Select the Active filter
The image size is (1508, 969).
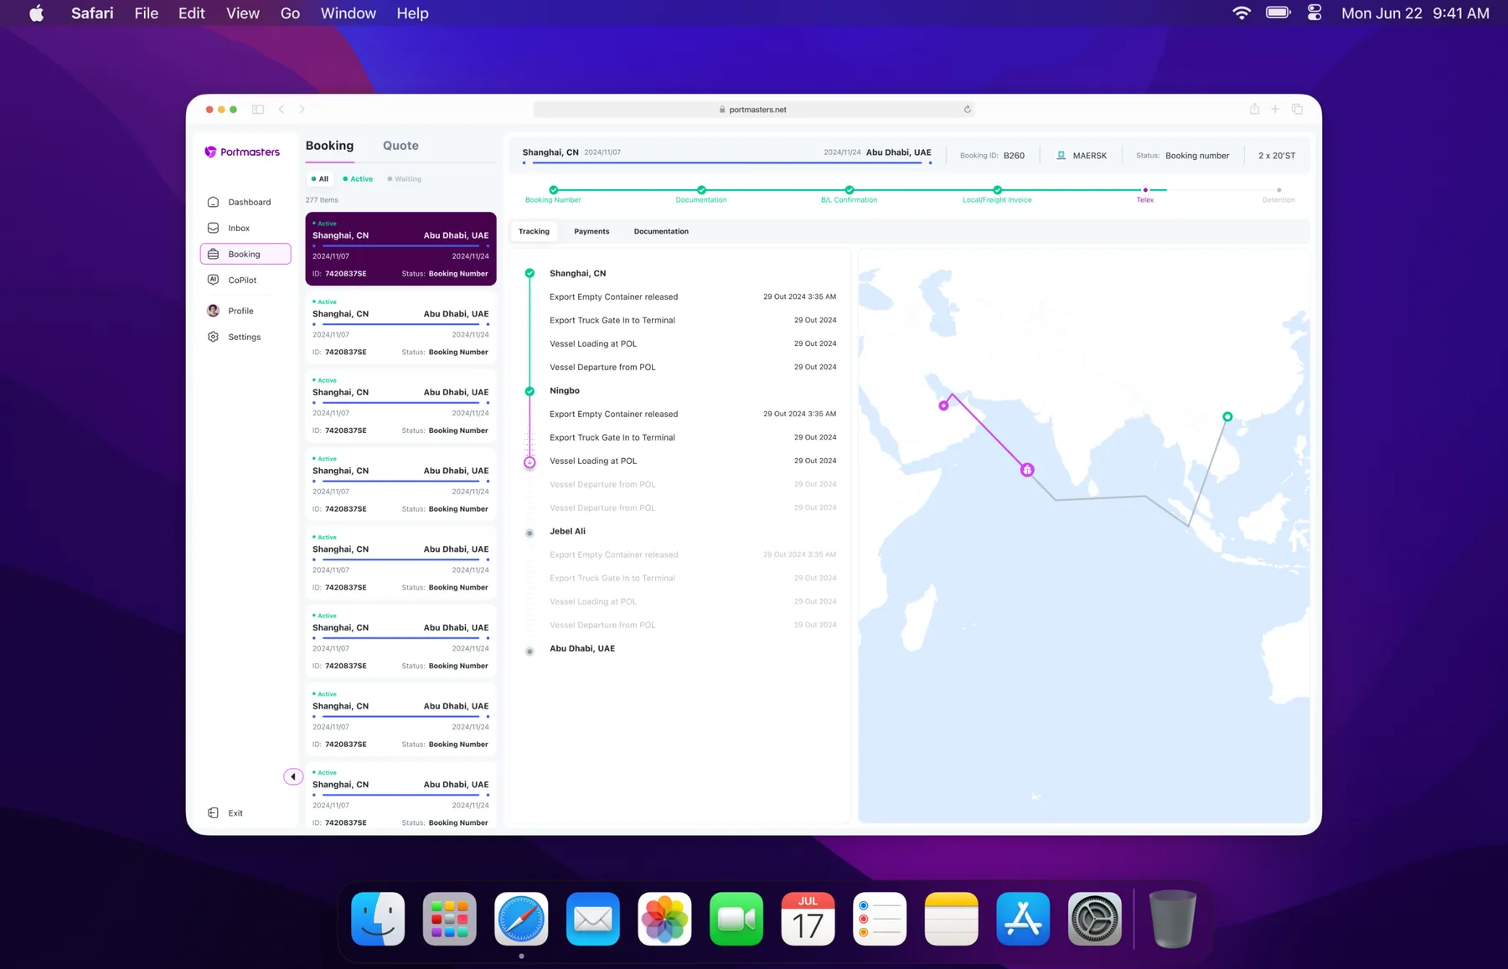tap(358, 178)
